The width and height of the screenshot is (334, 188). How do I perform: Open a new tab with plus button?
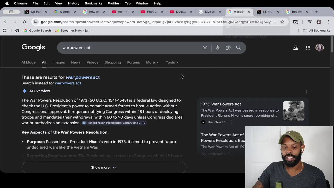(316, 12)
